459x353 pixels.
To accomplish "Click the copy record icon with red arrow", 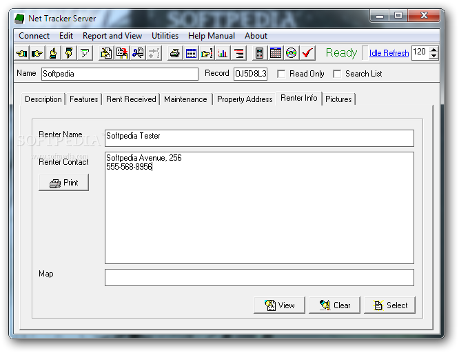I will (x=122, y=53).
